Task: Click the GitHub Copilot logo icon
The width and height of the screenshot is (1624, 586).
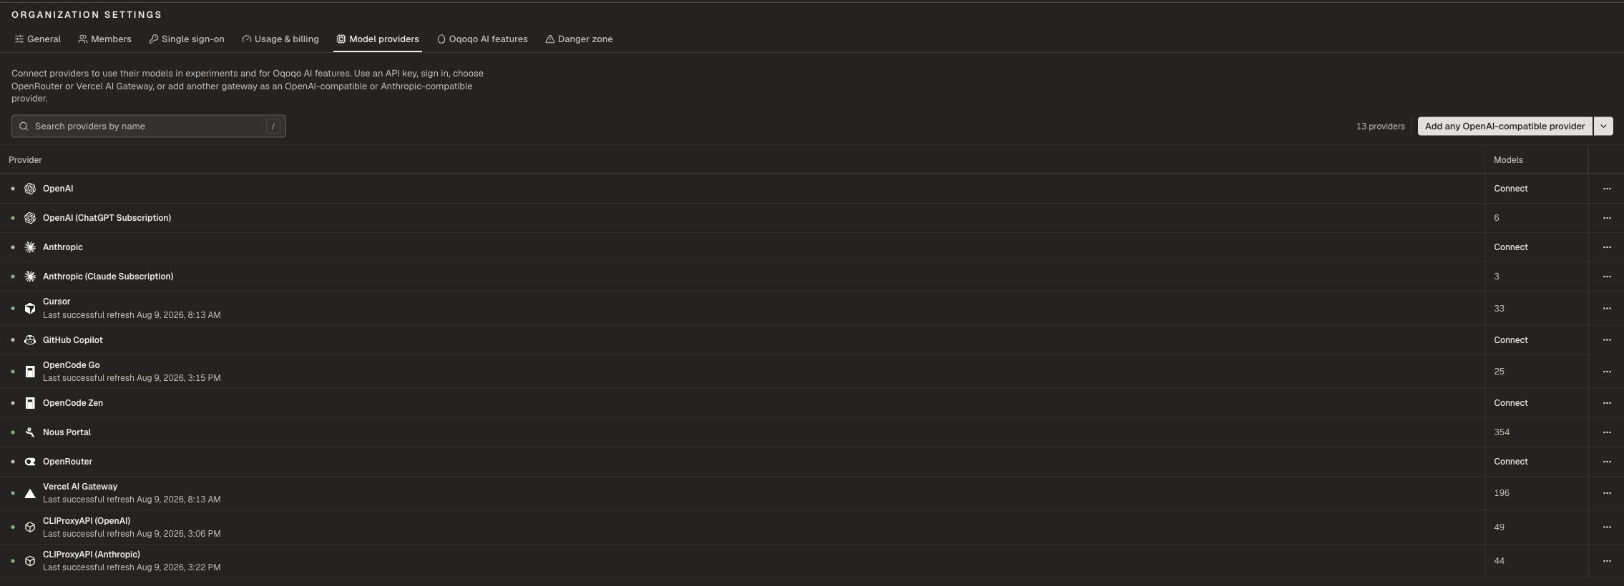Action: (x=30, y=340)
